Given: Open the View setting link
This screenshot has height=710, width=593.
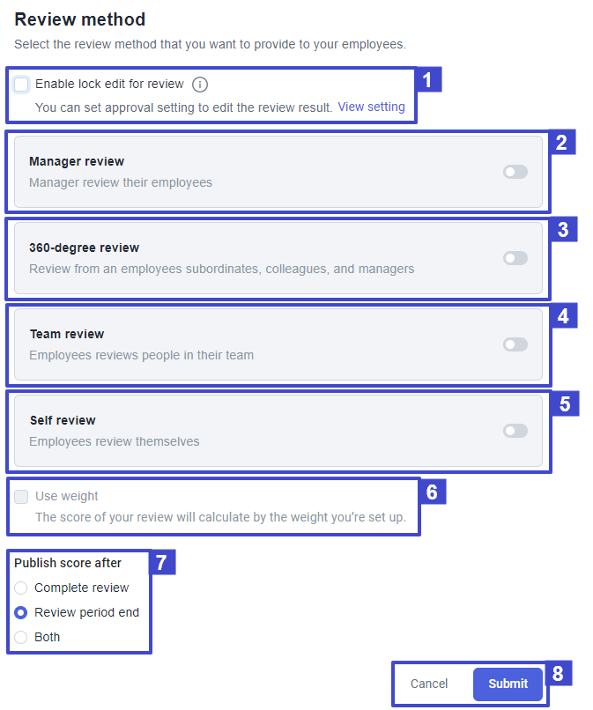Looking at the screenshot, I should point(371,107).
